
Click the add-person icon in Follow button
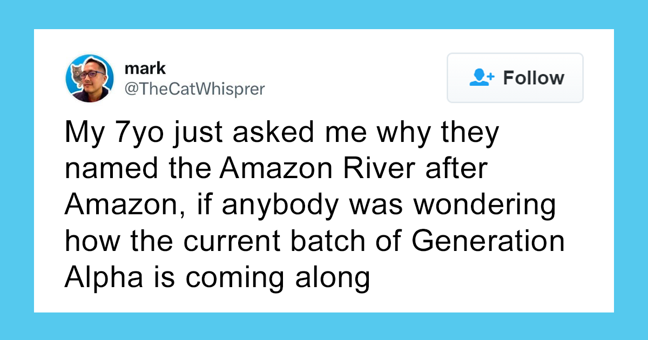[482, 78]
